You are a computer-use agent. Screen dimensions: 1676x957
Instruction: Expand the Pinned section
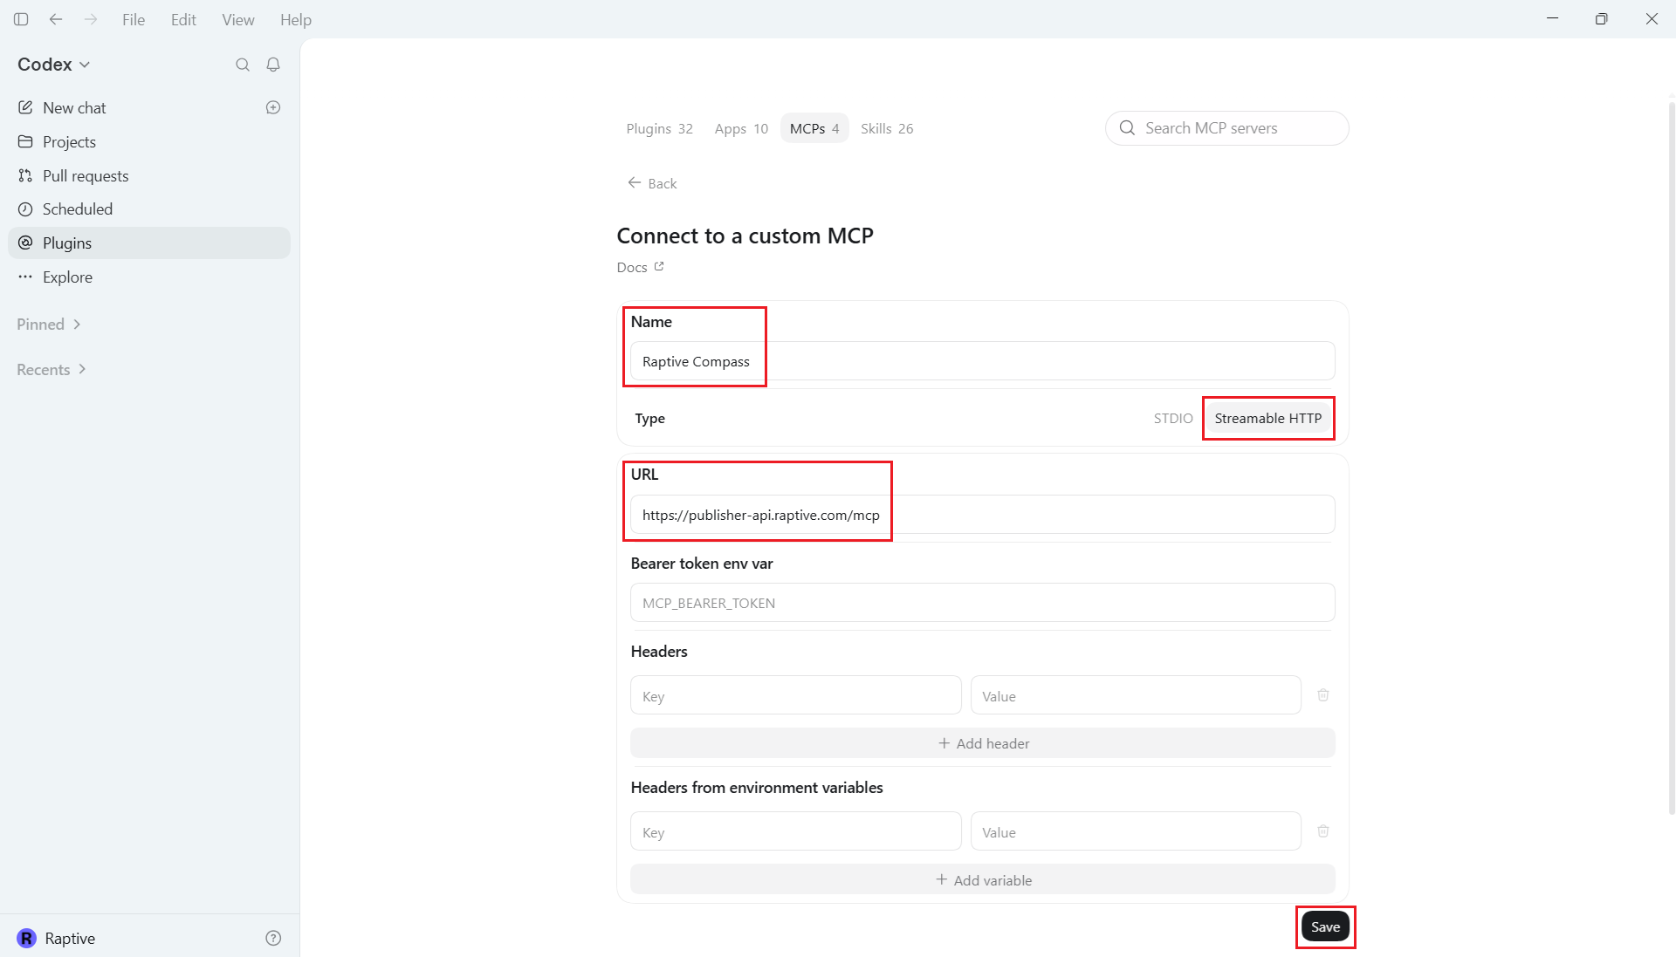point(49,325)
